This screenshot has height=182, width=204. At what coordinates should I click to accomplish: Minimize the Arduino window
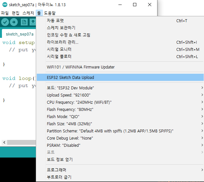(120, 5)
